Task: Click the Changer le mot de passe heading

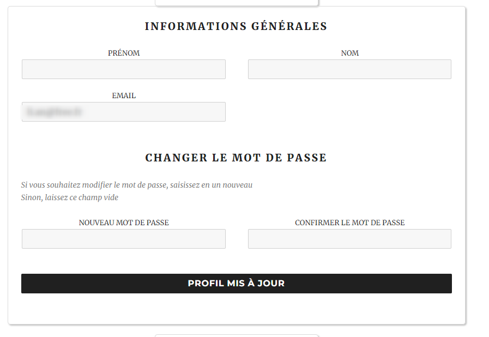Action: (236, 158)
